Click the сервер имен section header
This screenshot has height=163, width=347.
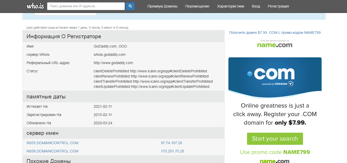(x=42, y=133)
